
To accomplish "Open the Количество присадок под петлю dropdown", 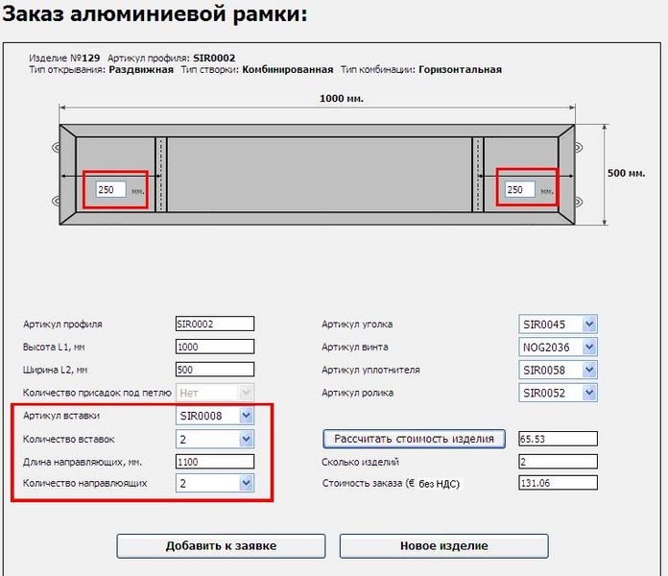I will coord(215,393).
